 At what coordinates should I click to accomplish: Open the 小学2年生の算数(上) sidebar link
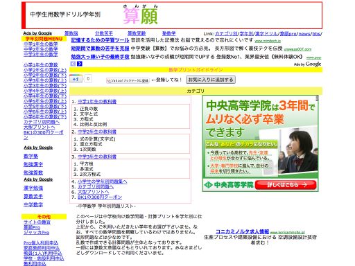point(45,70)
